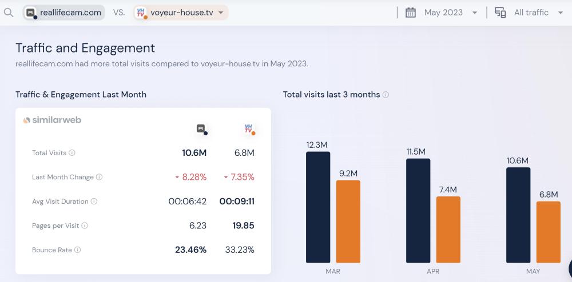Screen dimensions: 572x282
Task: Click the search magnifier icon
Action: pyautogui.click(x=9, y=13)
